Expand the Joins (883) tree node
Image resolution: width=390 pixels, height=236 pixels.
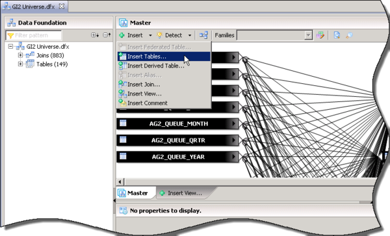(x=20, y=55)
